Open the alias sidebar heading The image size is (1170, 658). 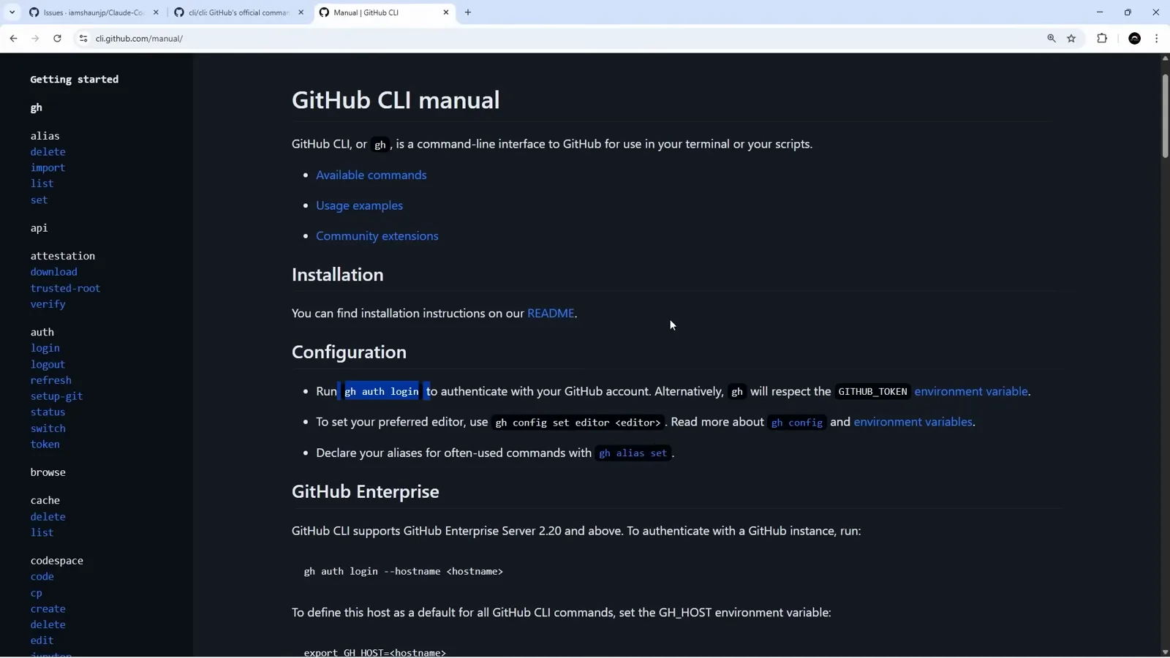pos(45,136)
